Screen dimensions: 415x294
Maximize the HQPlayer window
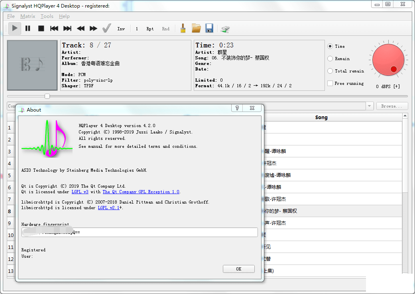point(388,4)
